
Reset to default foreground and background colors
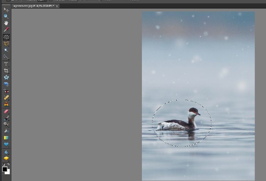tap(4, 164)
